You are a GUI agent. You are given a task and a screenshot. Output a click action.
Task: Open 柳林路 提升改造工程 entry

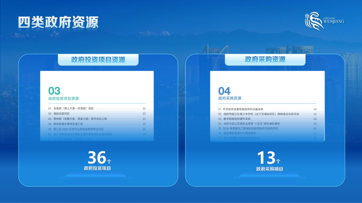[80, 119]
